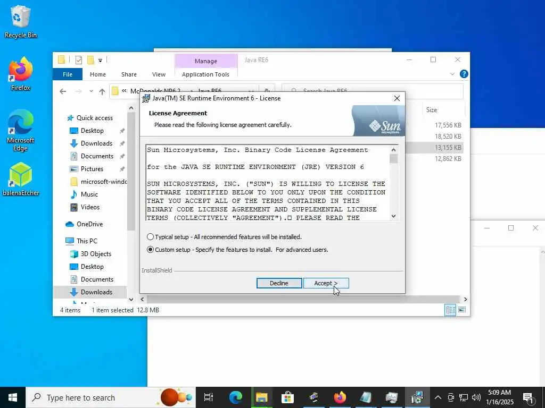This screenshot has width=545, height=408.
Task: Launch Edge from the taskbar
Action: (236, 397)
